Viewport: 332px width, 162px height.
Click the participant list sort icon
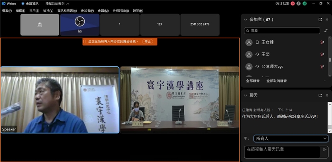(x=326, y=31)
